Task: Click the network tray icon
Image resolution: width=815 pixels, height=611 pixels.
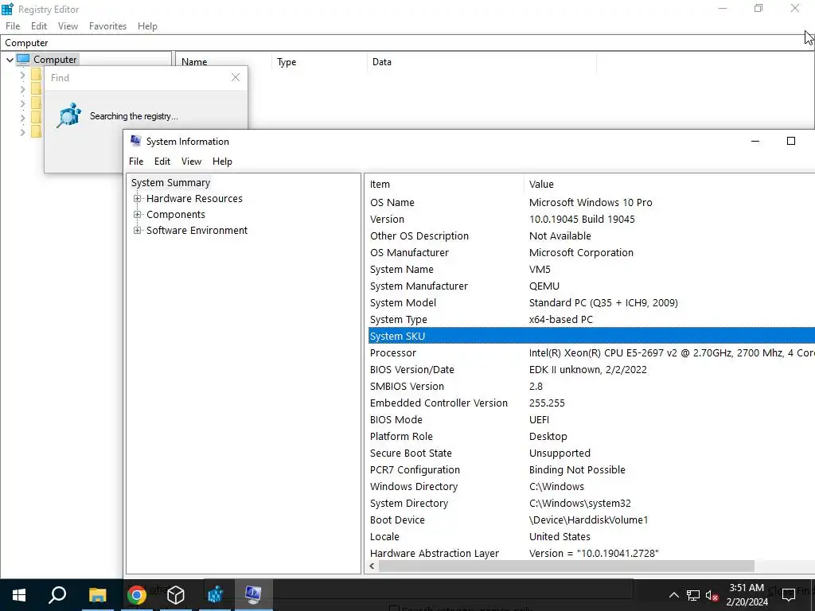Action: [693, 595]
